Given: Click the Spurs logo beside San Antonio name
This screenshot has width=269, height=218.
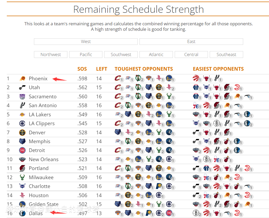Looking at the screenshot, I should click(x=22, y=106).
